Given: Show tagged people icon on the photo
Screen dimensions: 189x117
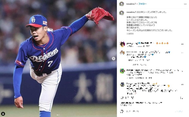Looking at the screenshot, I should pos(3,113).
